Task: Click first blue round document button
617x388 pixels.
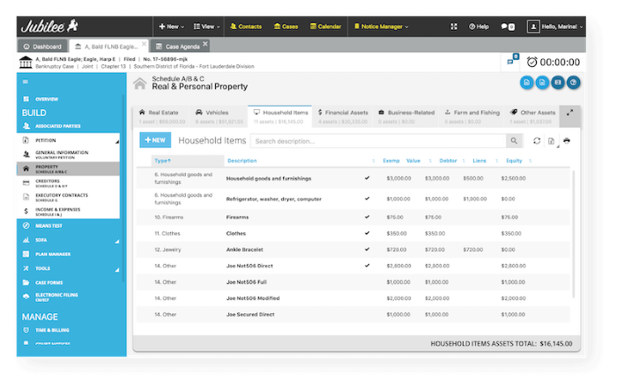Action: [x=526, y=83]
